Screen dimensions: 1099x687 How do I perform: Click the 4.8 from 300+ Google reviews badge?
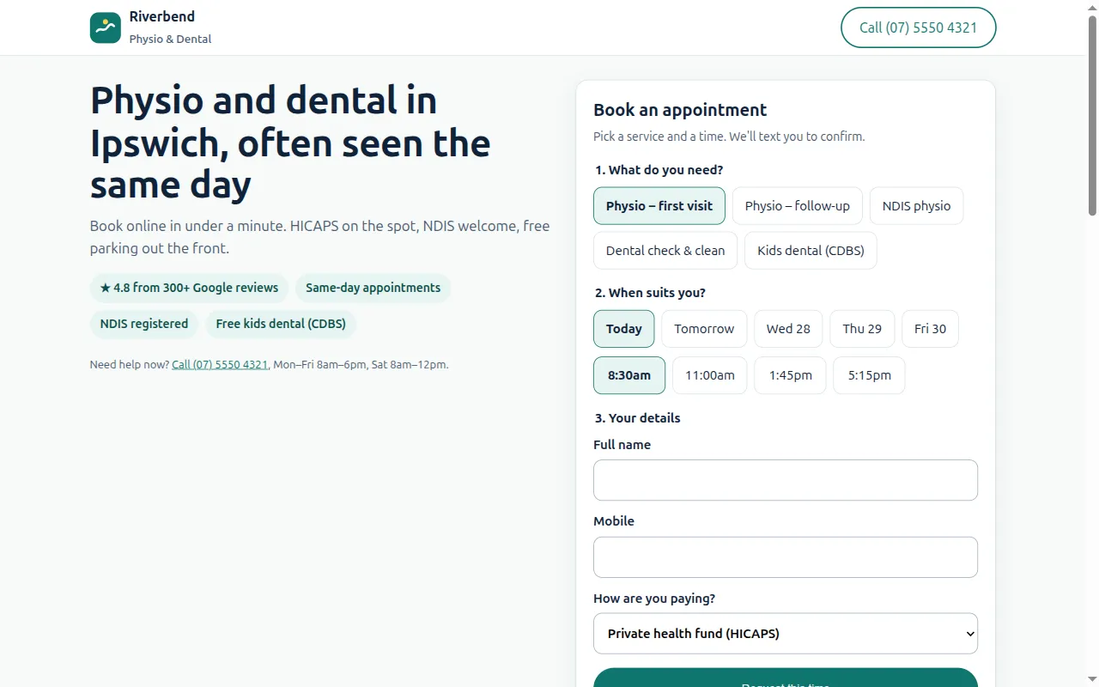click(x=189, y=288)
